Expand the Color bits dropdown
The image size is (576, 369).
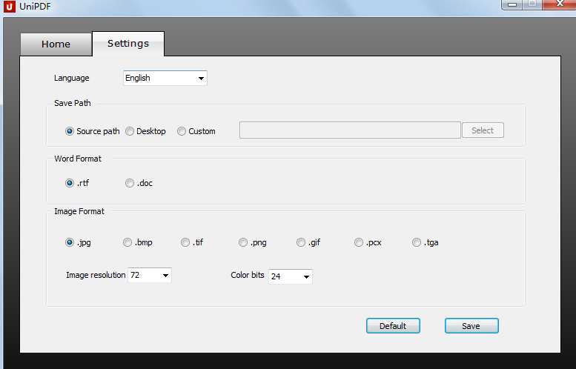(x=290, y=276)
